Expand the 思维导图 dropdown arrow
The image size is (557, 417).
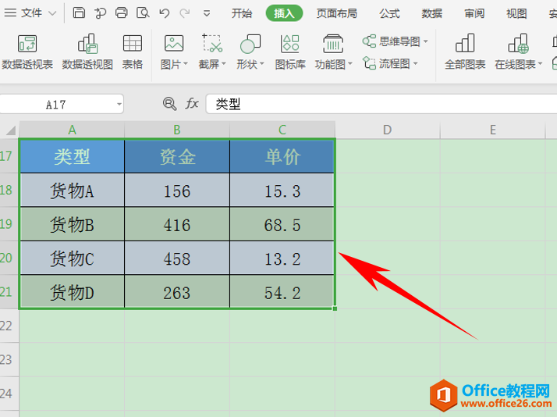pyautogui.click(x=426, y=41)
